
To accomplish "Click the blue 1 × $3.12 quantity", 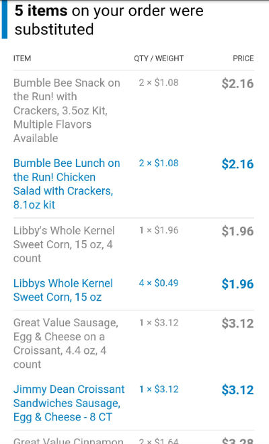I will tap(159, 389).
